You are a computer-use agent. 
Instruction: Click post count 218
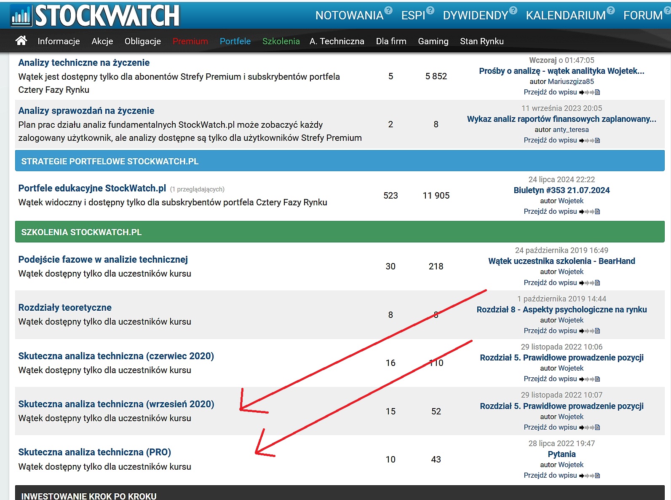pos(436,266)
